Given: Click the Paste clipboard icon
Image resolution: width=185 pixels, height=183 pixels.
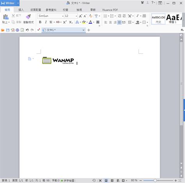Looking at the screenshot, I should (6, 17).
